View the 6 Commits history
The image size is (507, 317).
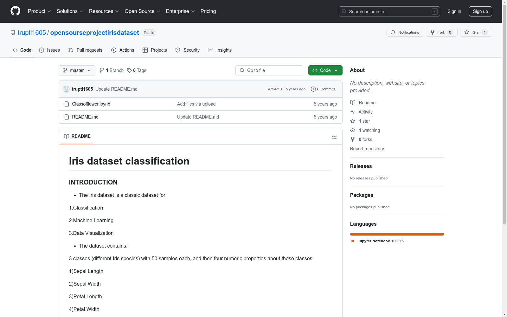click(x=323, y=89)
